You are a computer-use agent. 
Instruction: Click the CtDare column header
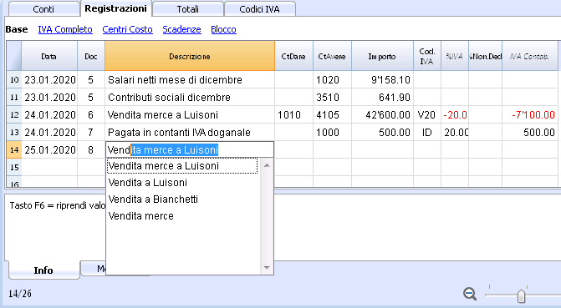pyautogui.click(x=293, y=56)
